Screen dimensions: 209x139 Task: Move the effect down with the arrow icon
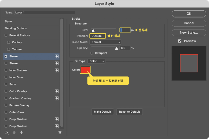coord(21,132)
